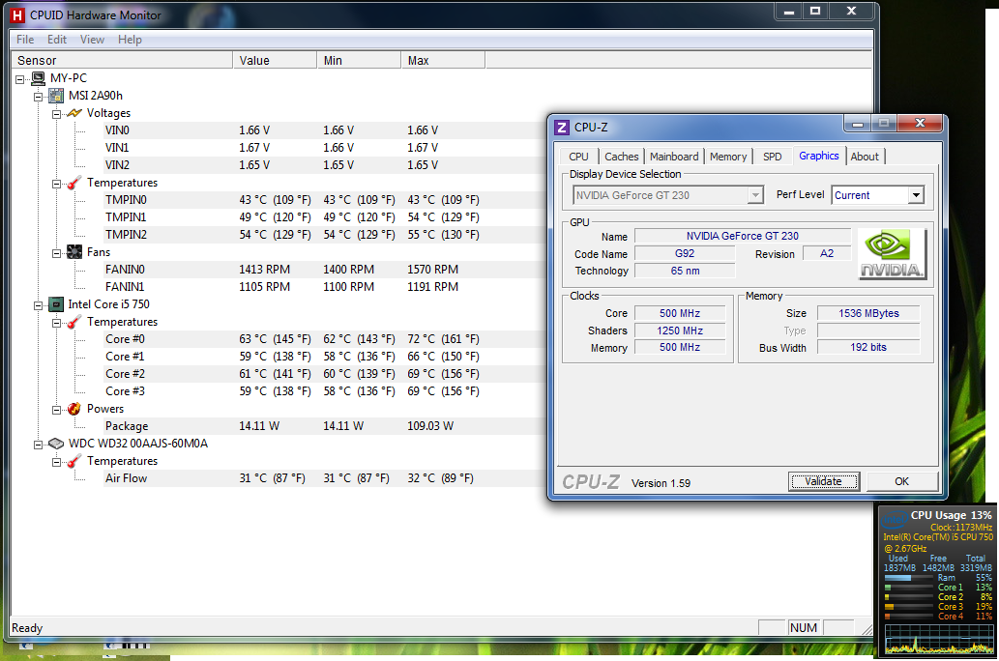Switch to the SPD tab in CPU-Z
Screen dimensions: 999x661
[x=772, y=157]
